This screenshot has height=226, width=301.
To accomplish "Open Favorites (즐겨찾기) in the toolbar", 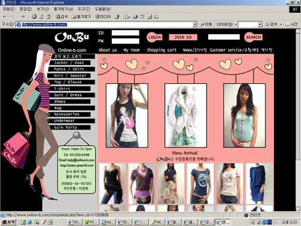I will 81,17.
